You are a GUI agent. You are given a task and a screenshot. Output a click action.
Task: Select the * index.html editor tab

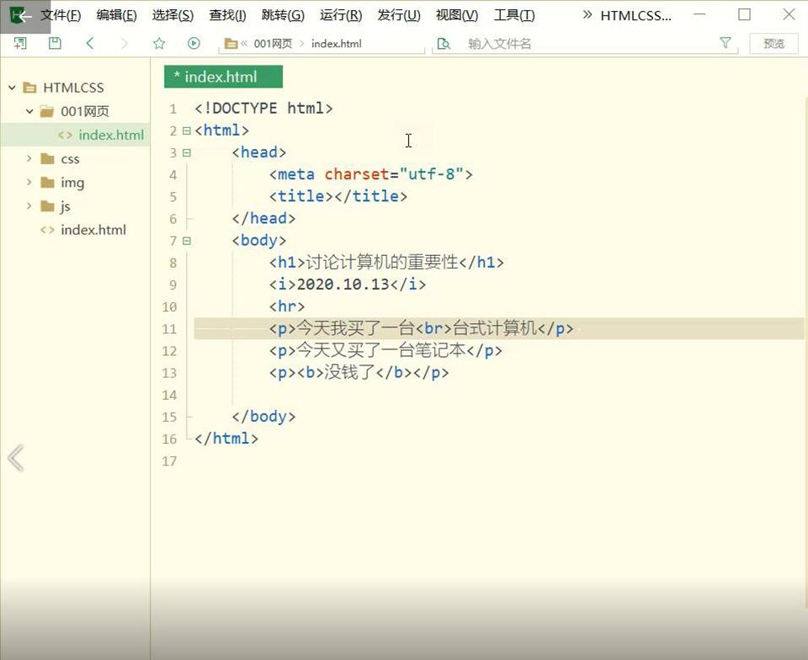[223, 77]
